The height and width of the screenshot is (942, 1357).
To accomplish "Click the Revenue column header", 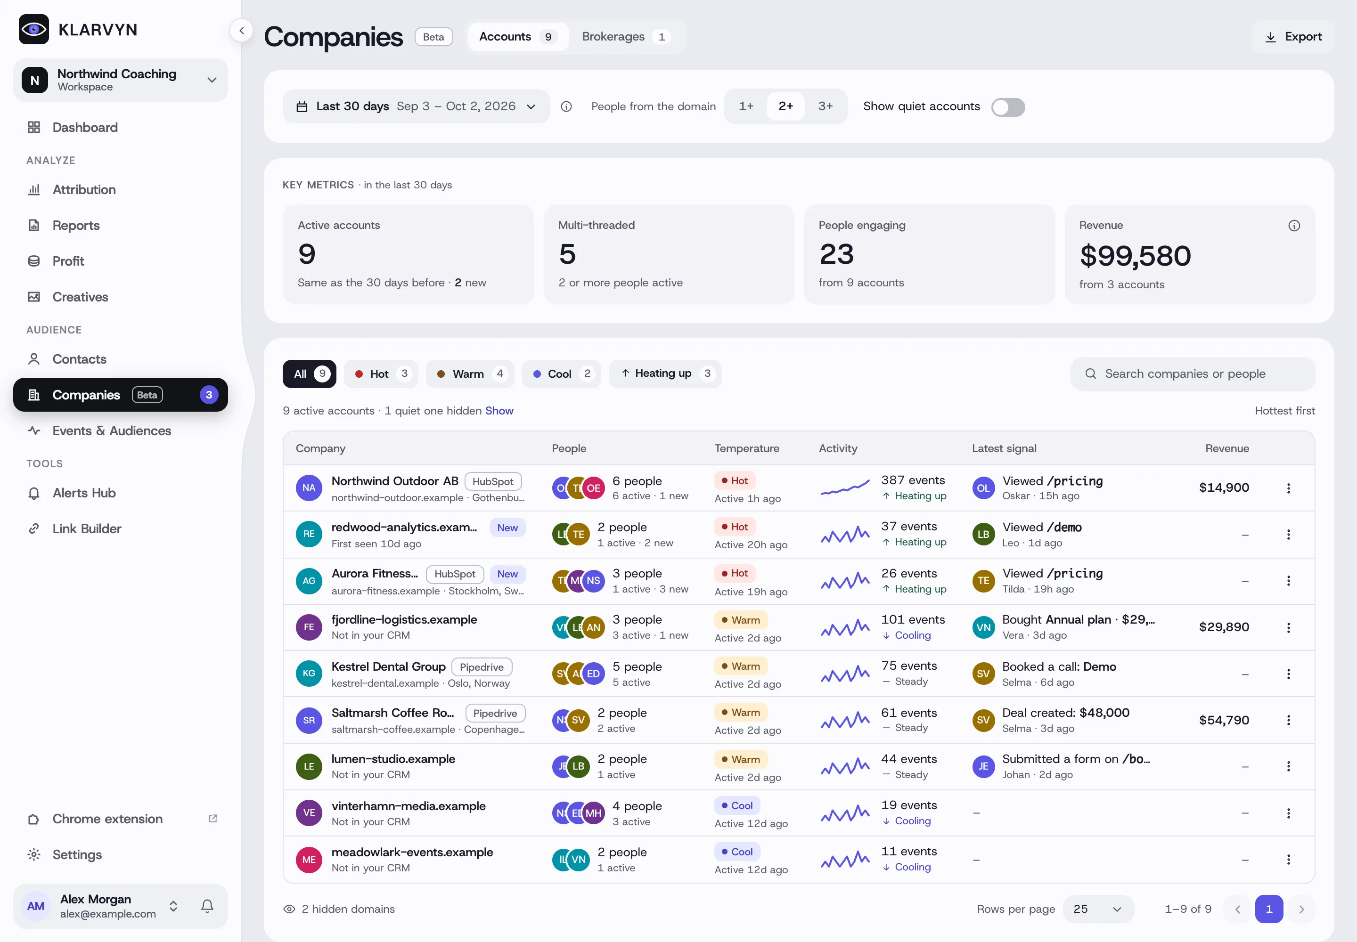I will 1226,448.
